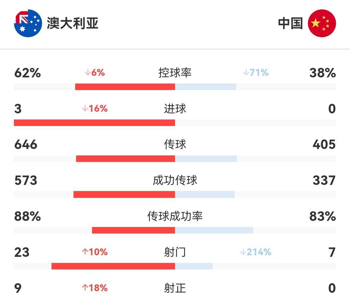Click the ↓214% shots change indicator

[256, 252]
